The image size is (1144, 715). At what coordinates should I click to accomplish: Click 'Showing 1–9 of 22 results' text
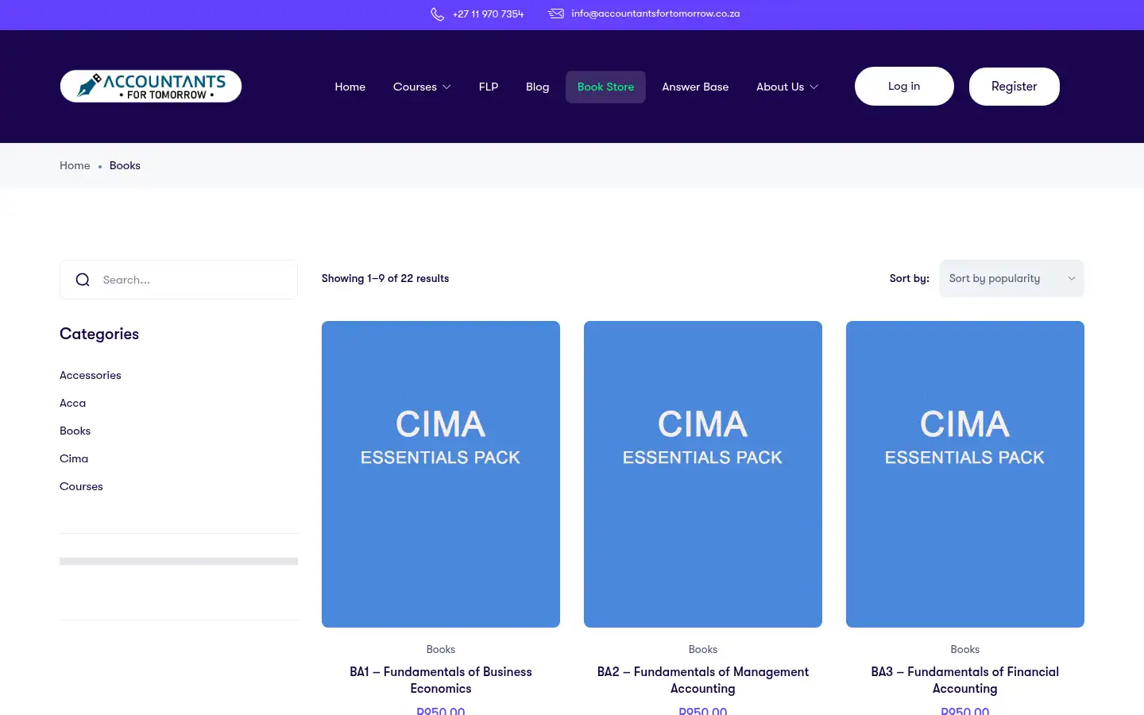tap(385, 278)
